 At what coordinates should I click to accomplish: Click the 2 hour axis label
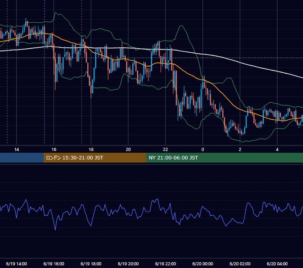point(240,150)
